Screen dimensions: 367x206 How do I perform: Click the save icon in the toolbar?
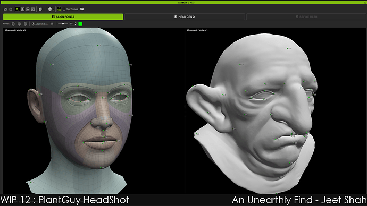click(x=11, y=10)
